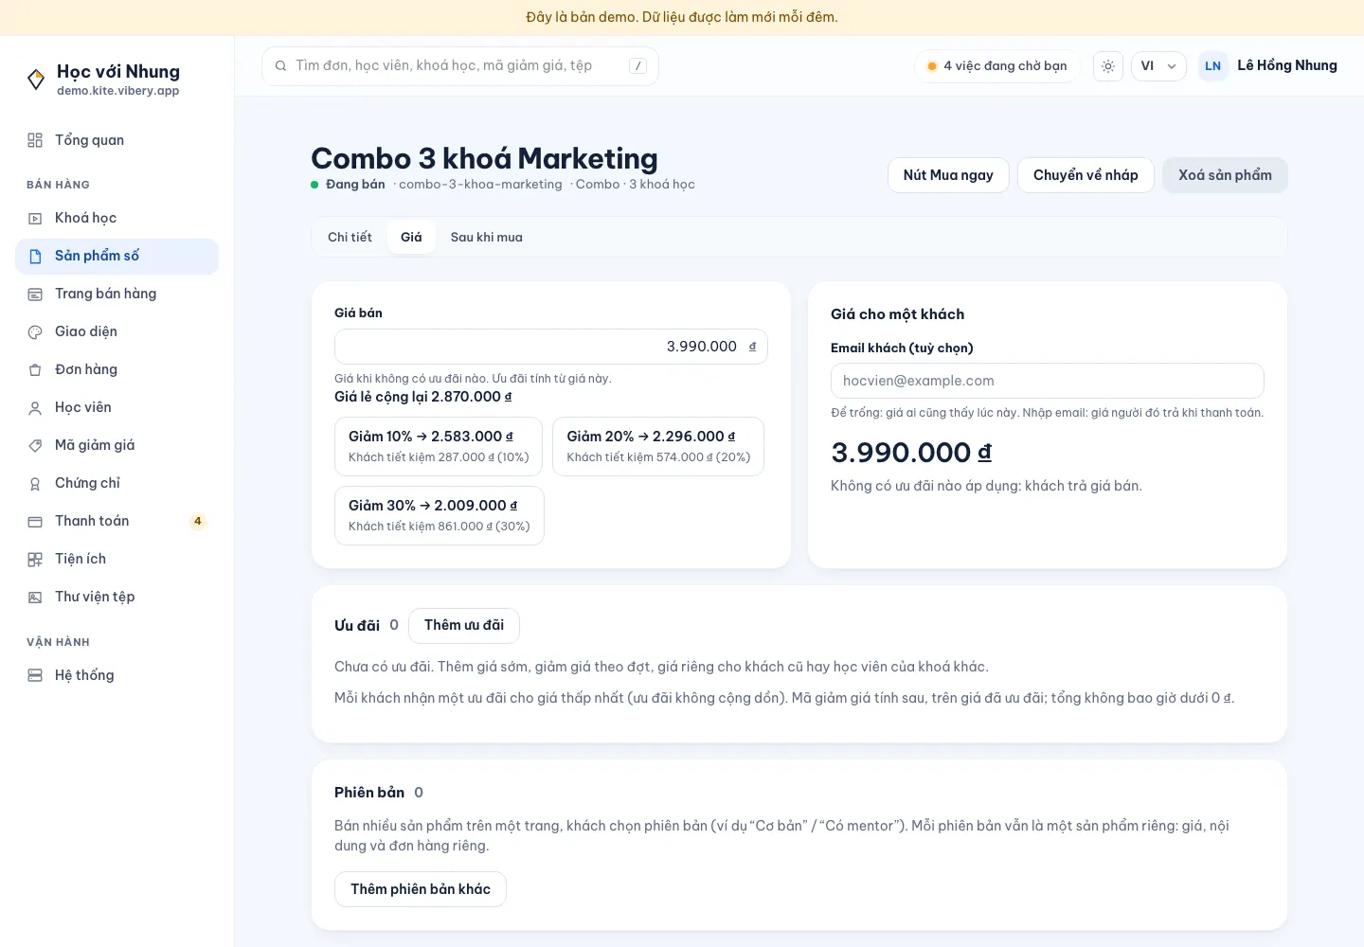
Task: Click the Nút Mua ngay button
Action: point(948,175)
